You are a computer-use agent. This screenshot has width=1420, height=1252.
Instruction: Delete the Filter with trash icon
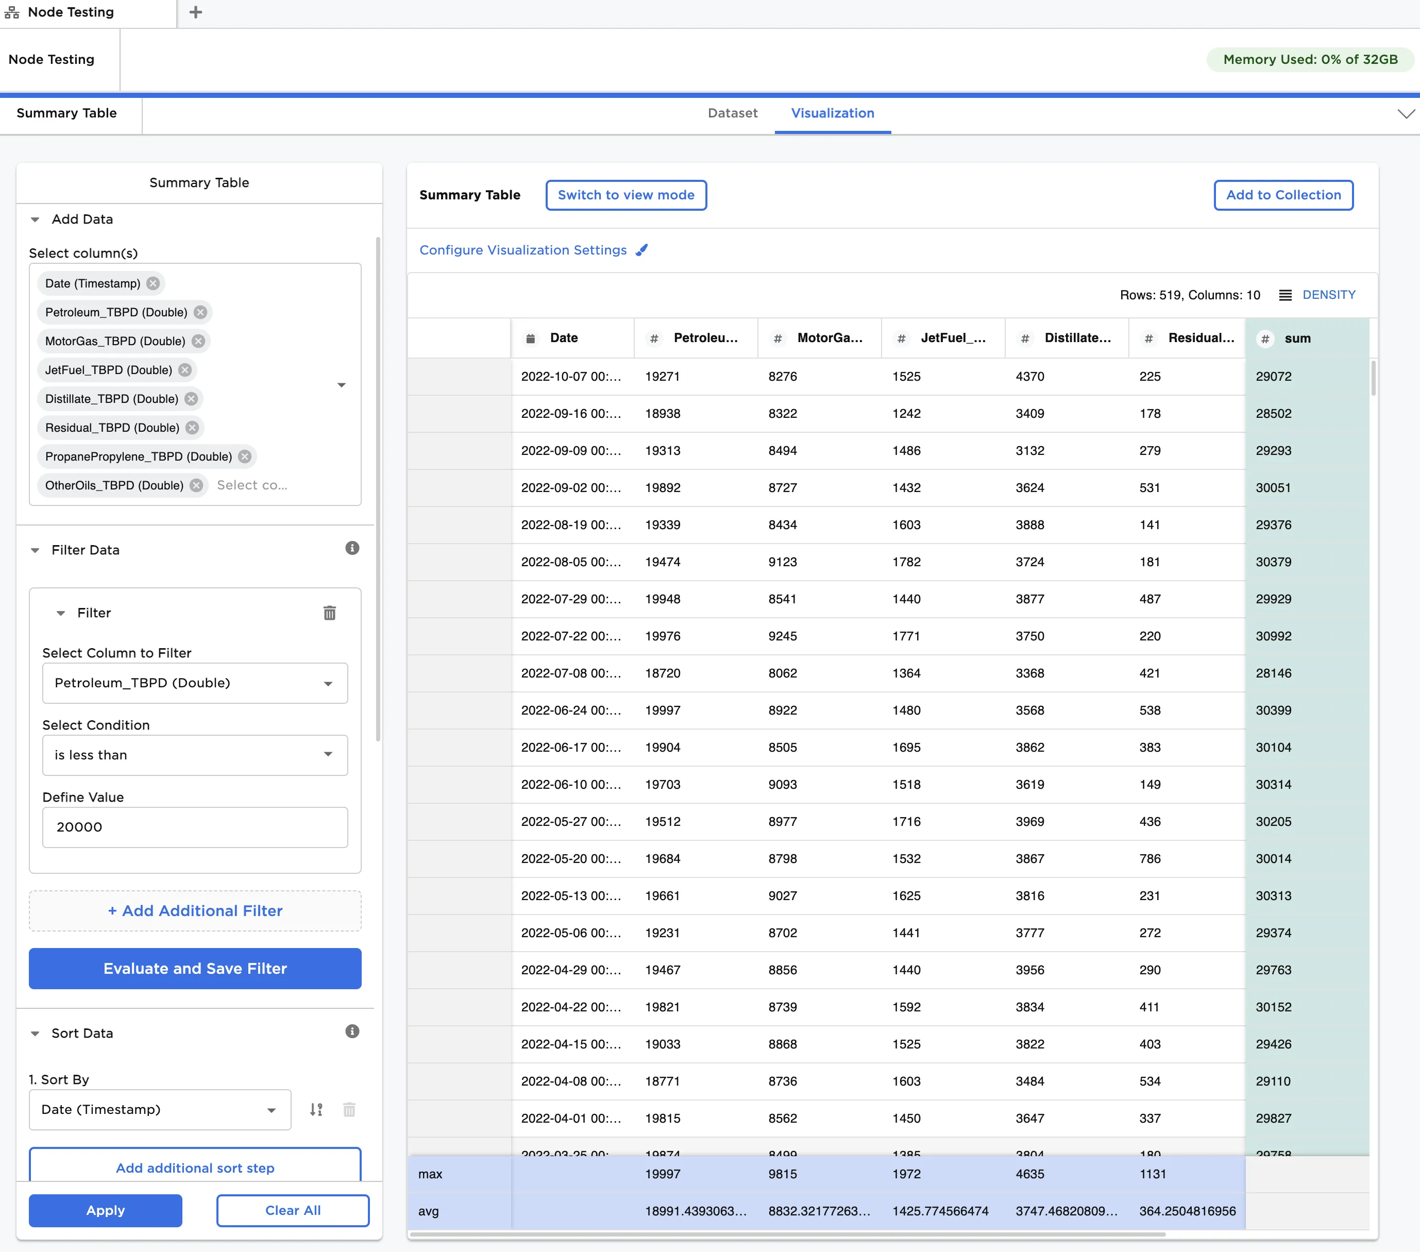tap(329, 613)
